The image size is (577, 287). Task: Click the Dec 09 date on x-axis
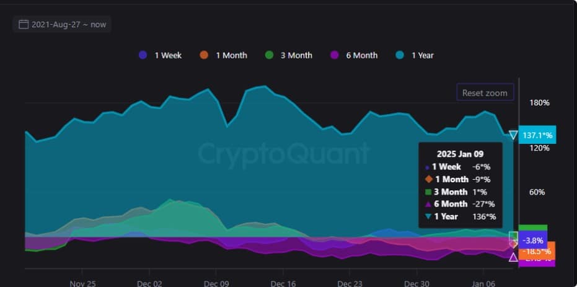[x=216, y=283]
